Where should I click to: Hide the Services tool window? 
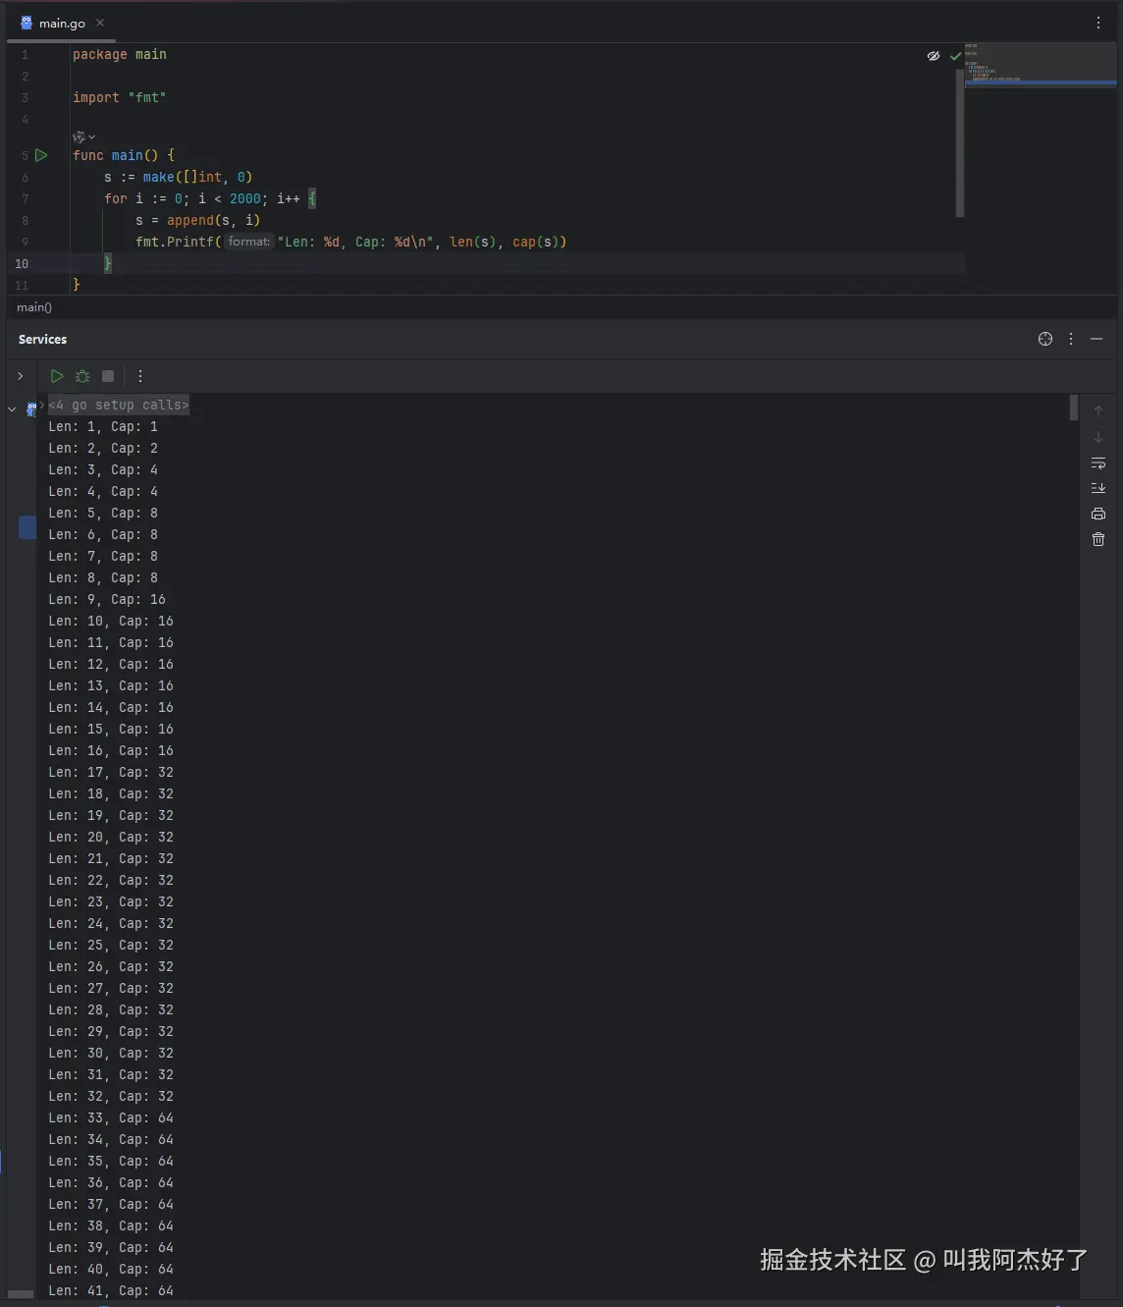(1096, 339)
